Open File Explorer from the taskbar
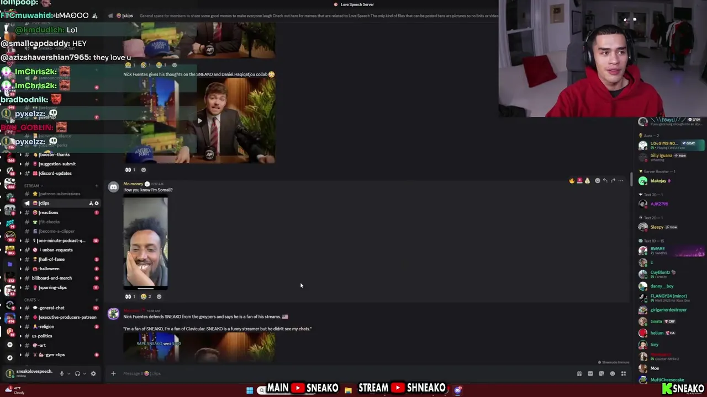The image size is (707, 397). click(348, 390)
